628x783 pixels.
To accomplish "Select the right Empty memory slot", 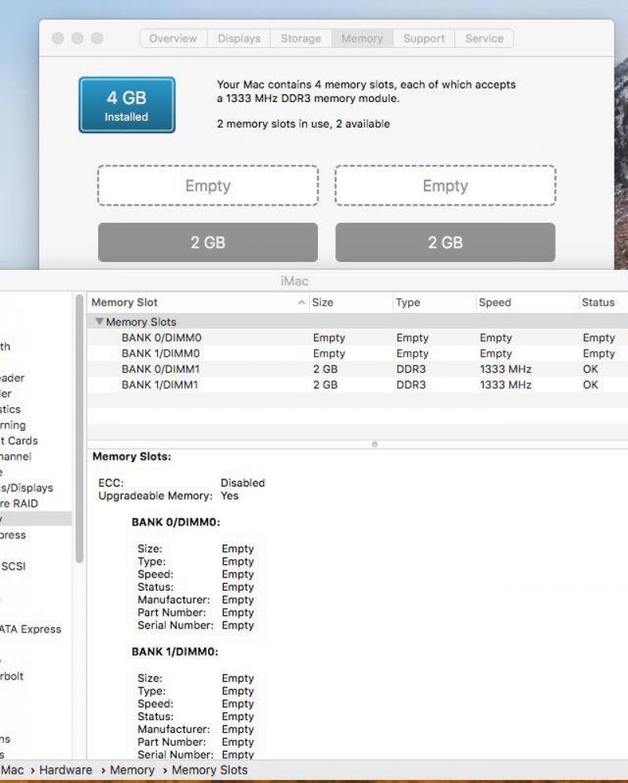I will [445, 186].
